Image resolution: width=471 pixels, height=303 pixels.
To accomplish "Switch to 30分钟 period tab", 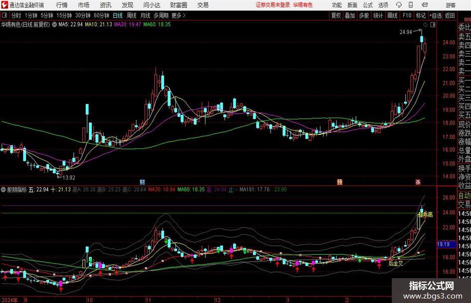I will pyautogui.click(x=83, y=15).
